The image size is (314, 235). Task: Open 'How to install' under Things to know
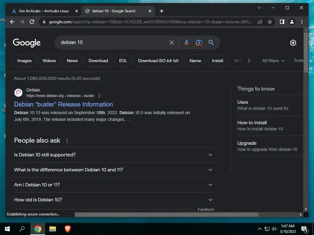point(270,126)
